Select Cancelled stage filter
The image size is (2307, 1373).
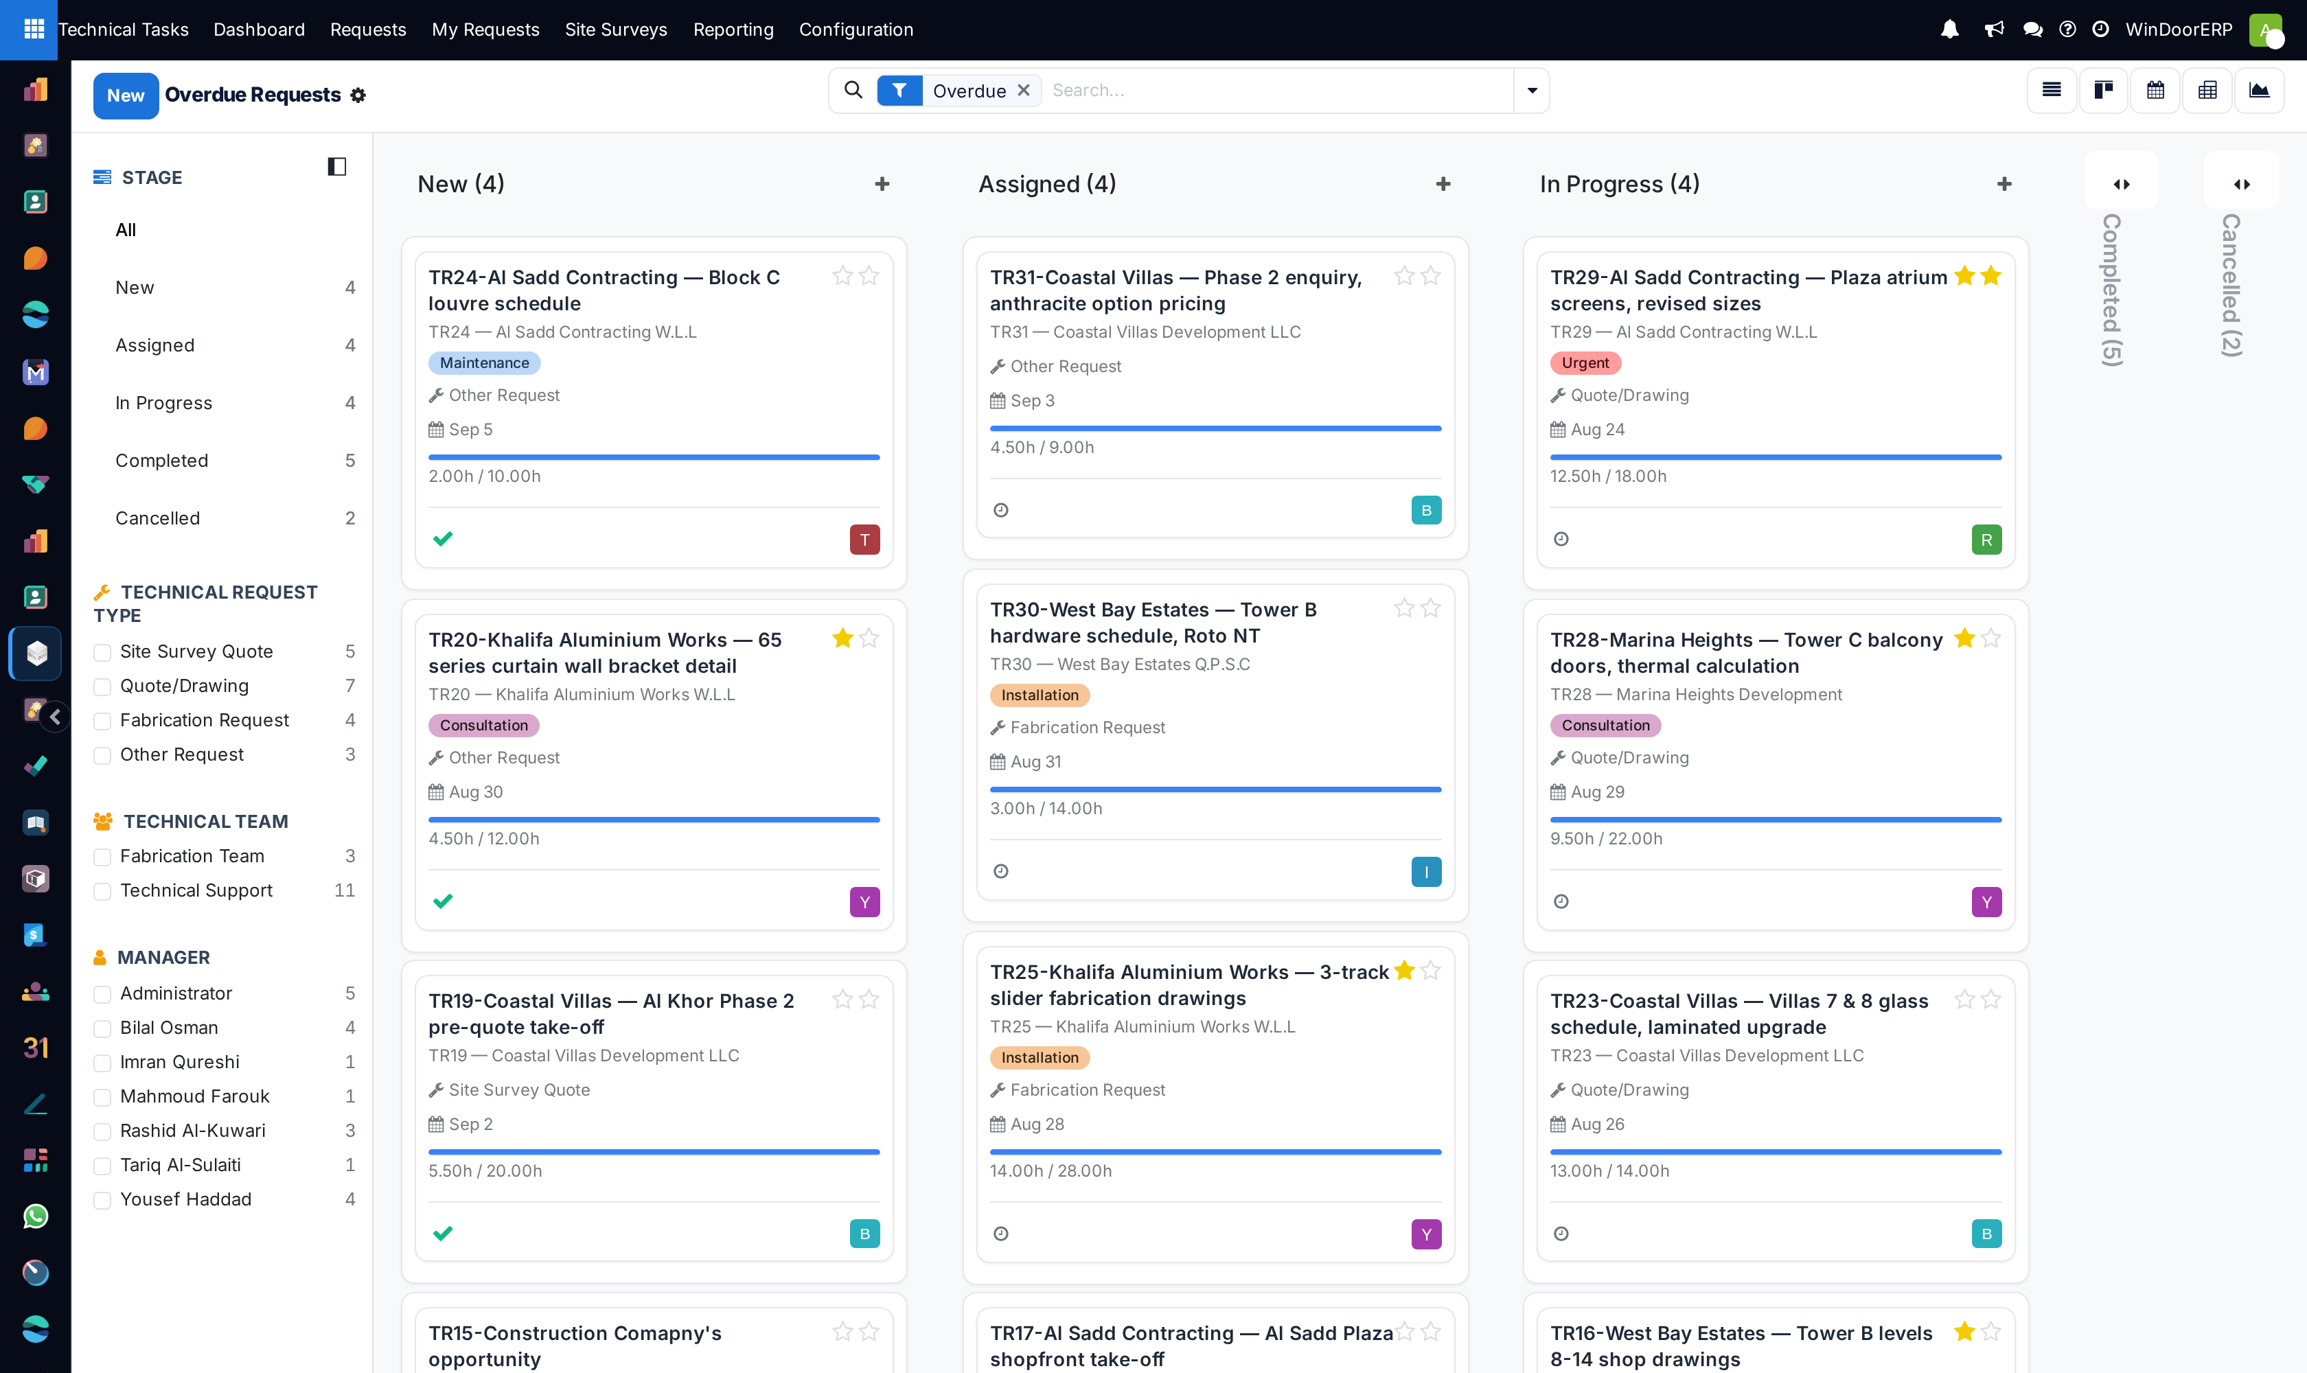pyautogui.click(x=235, y=518)
